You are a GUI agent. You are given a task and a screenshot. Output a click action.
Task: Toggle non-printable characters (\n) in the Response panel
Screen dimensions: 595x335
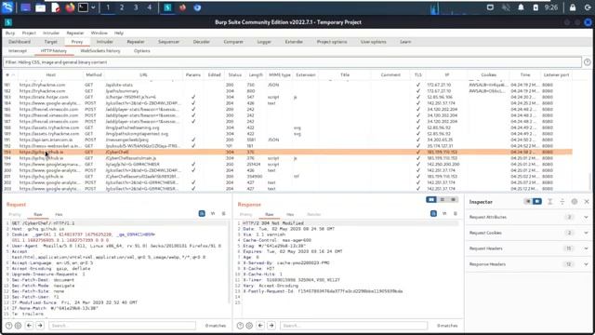click(444, 213)
